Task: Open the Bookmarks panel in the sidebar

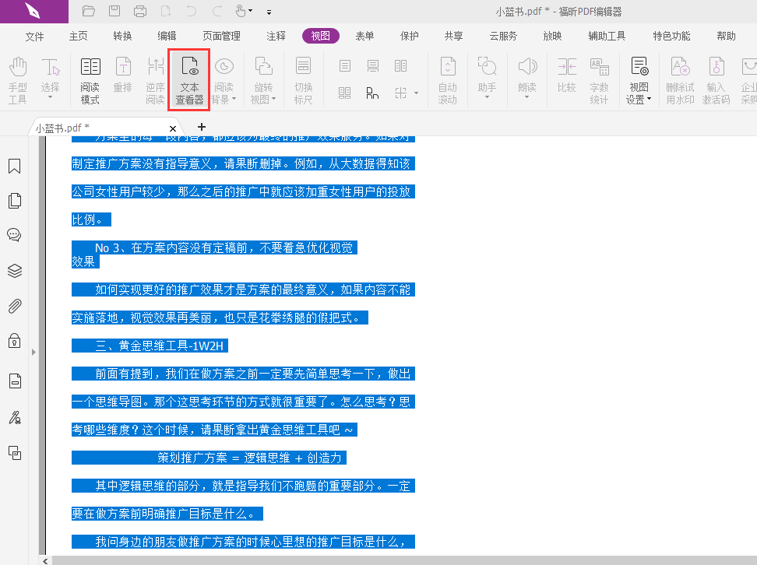Action: pyautogui.click(x=14, y=166)
